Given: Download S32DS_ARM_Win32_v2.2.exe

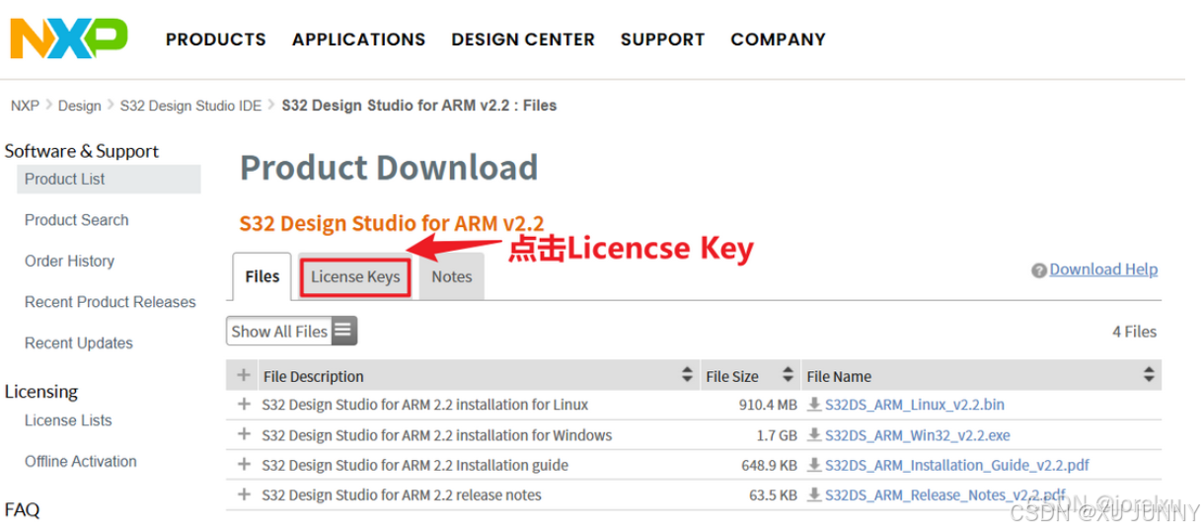Looking at the screenshot, I should click(x=918, y=435).
